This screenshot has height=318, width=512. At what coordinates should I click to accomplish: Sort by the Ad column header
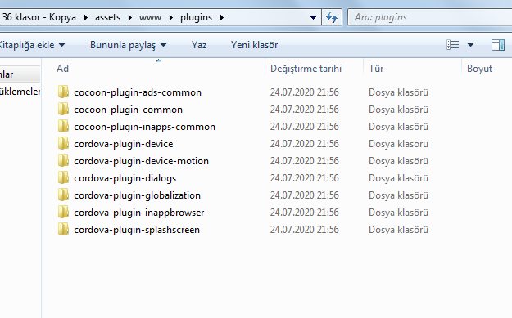pyautogui.click(x=62, y=69)
